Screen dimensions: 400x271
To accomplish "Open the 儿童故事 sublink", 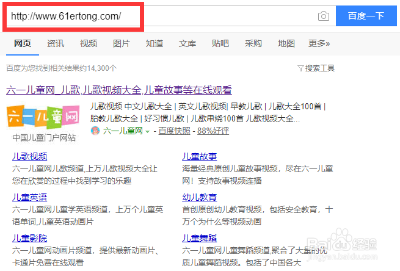I will (200, 156).
